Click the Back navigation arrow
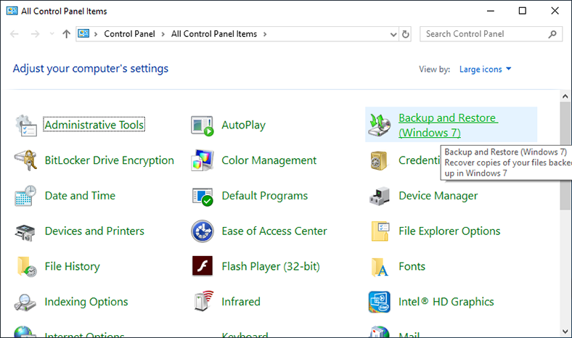572x338 pixels. [x=15, y=34]
